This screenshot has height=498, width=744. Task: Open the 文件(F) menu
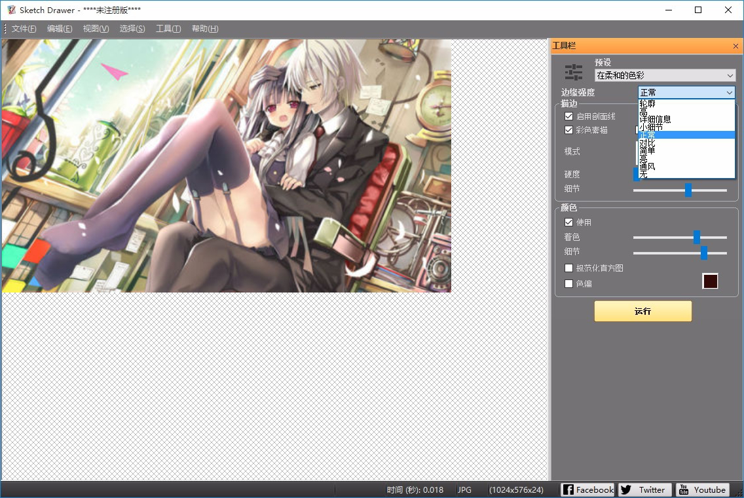click(24, 29)
